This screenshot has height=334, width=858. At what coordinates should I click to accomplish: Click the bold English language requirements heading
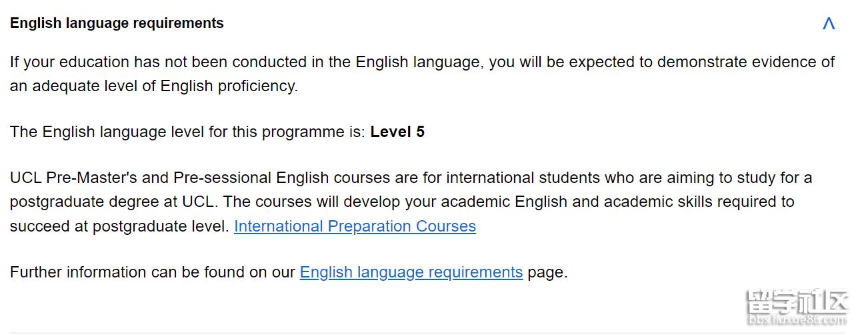click(x=117, y=23)
